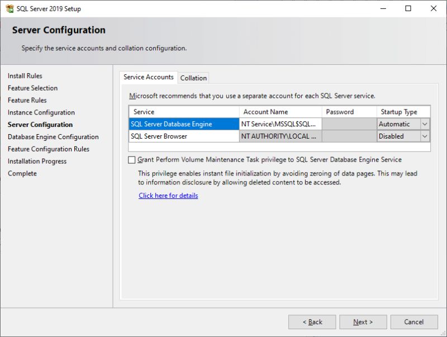Viewport: 447px width, 337px height.
Task: Cancel the SQL Server installation
Action: pyautogui.click(x=414, y=321)
